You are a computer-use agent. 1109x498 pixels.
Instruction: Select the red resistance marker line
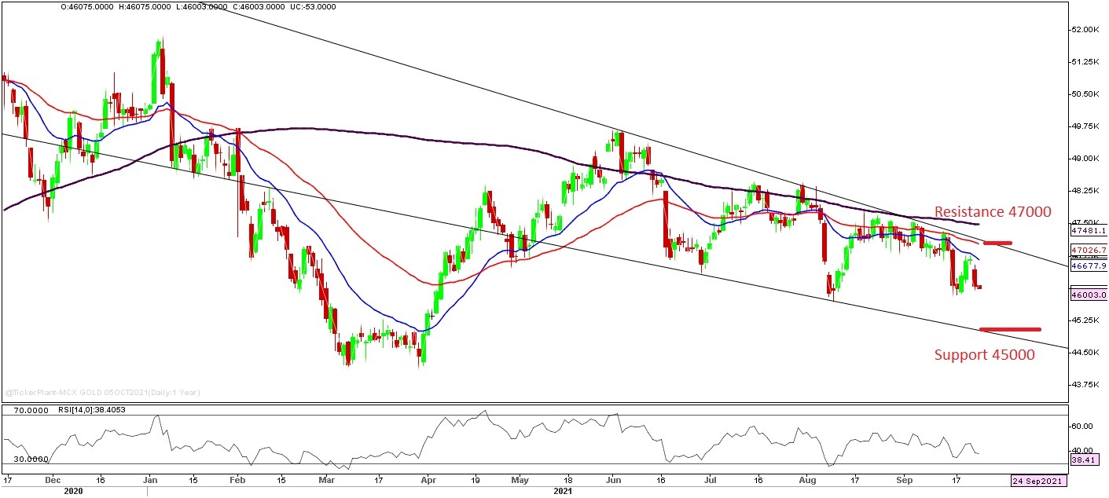click(997, 243)
